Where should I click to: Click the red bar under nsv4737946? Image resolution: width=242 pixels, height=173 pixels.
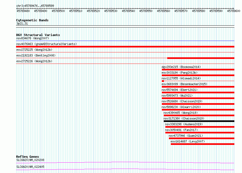[x=201, y=138]
